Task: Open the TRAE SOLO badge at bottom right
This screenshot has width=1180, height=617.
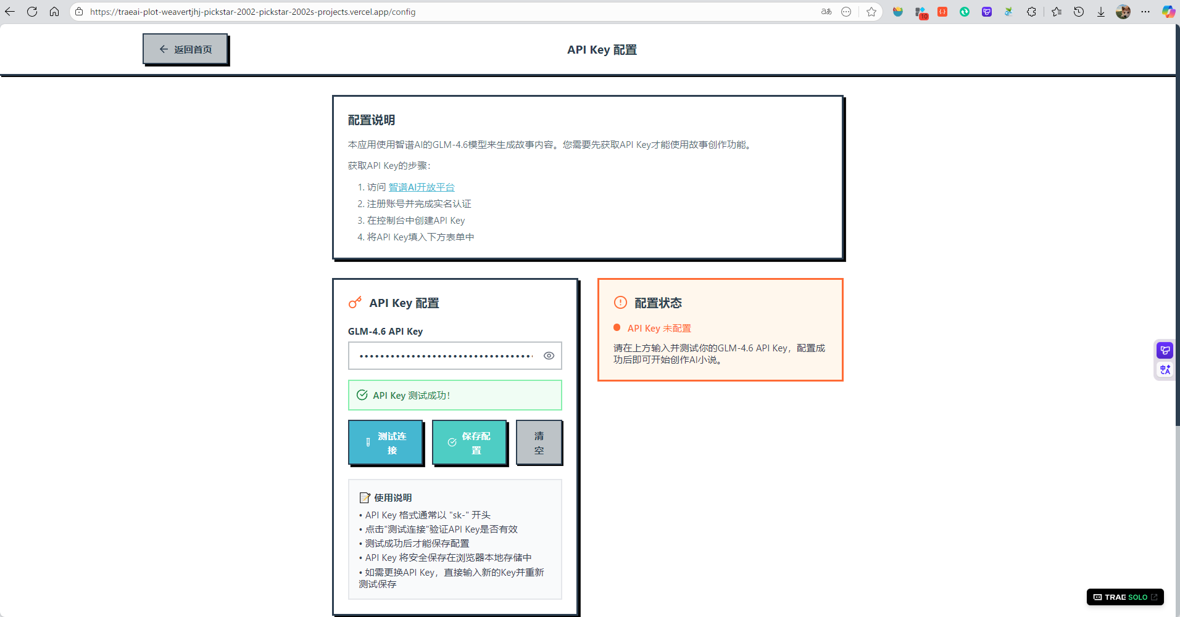Action: pos(1124,597)
